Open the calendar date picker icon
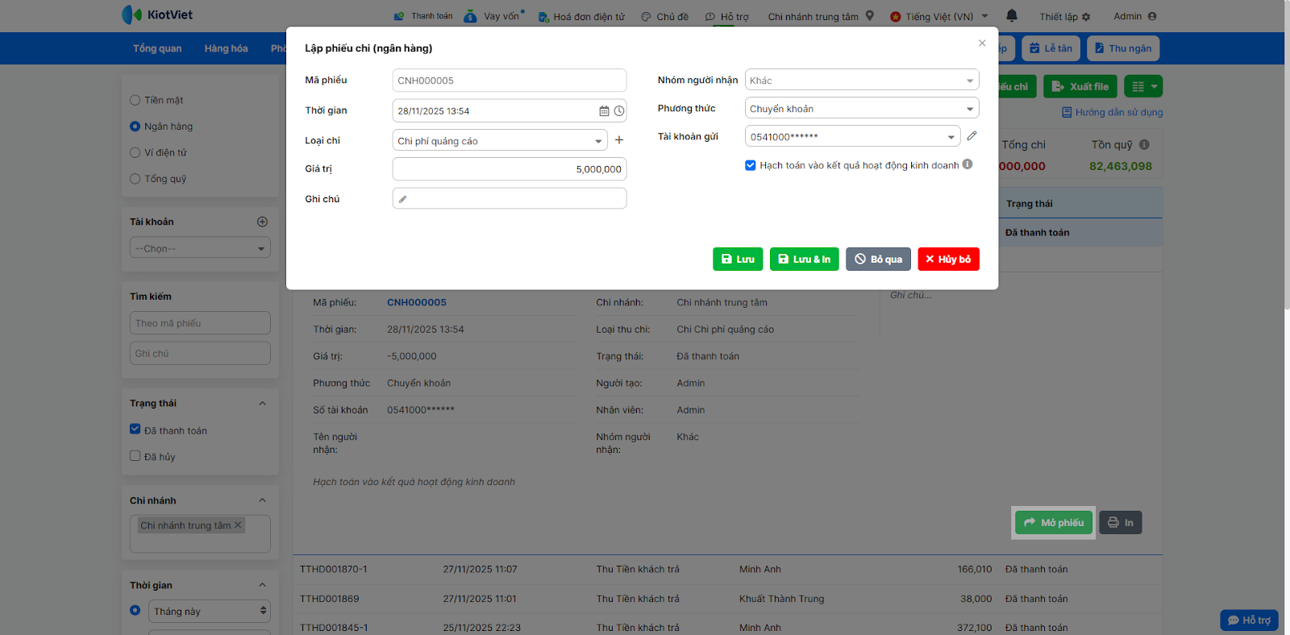 pos(604,111)
